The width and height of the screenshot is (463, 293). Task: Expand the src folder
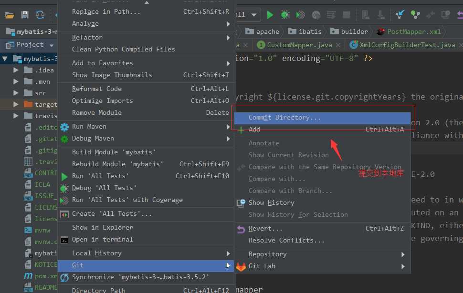pyautogui.click(x=16, y=93)
